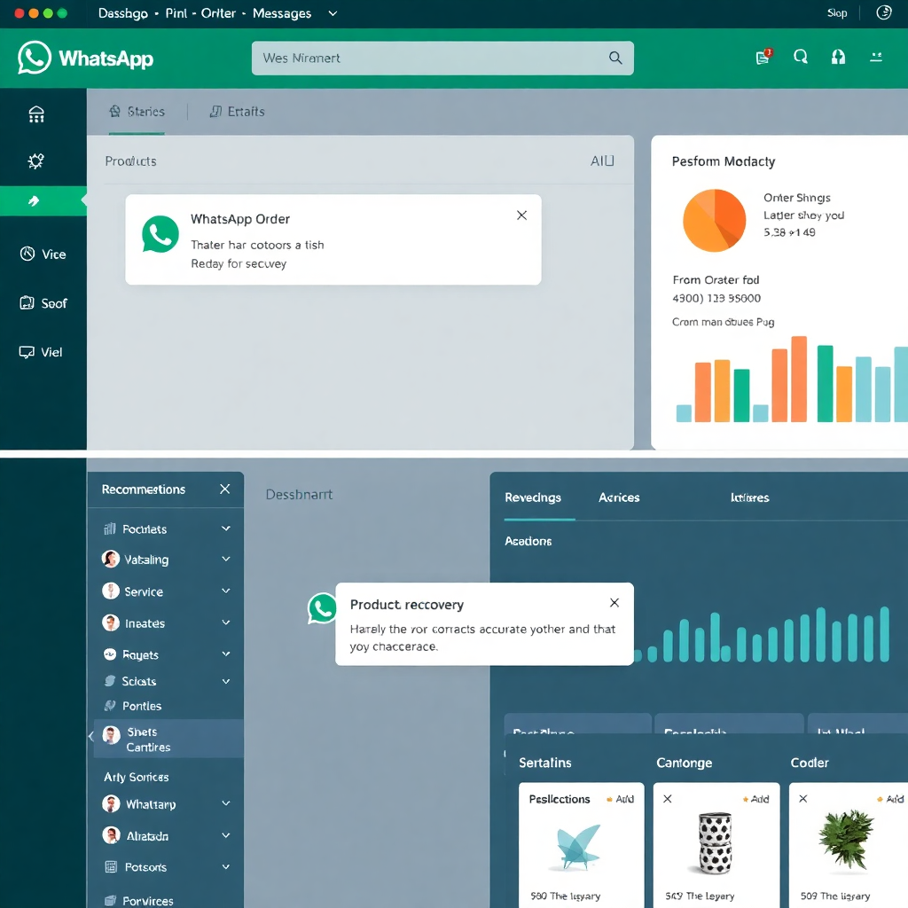Click the WhatsApp logo in header

click(x=35, y=58)
